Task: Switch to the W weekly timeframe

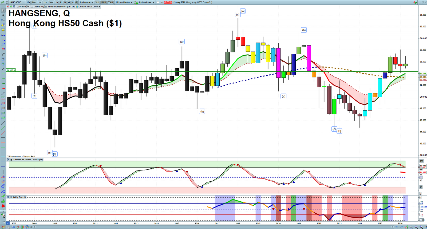Action: pos(69,2)
